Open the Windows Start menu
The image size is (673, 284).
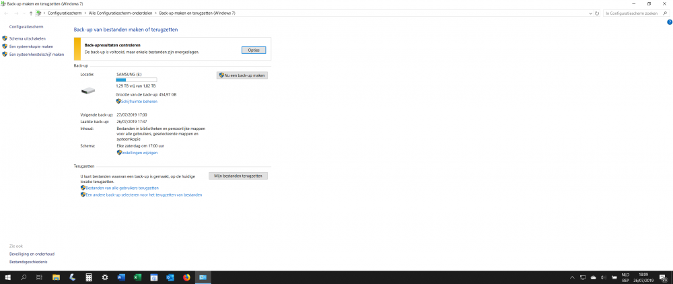click(x=7, y=277)
